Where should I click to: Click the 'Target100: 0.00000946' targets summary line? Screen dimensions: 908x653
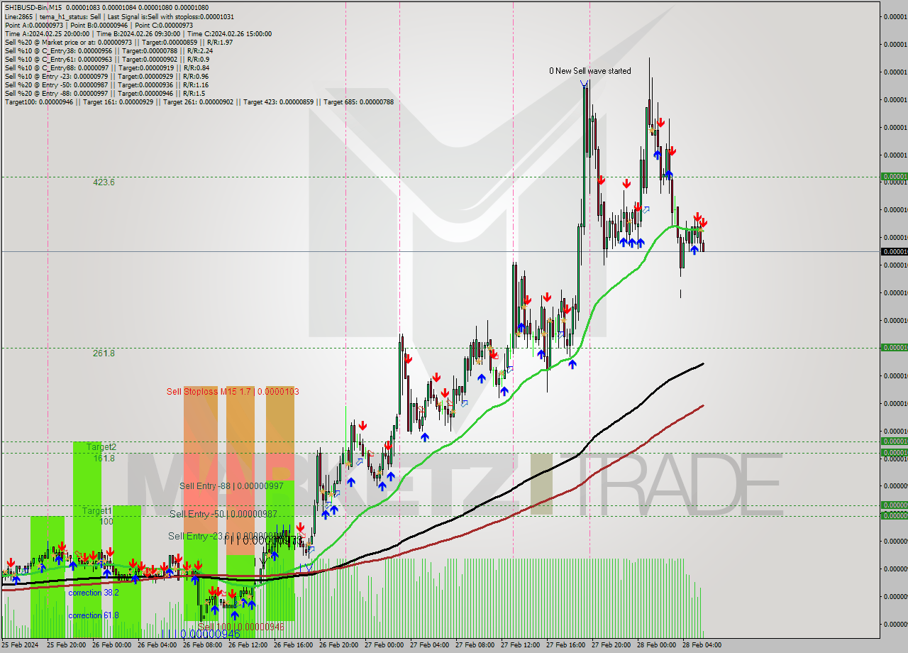click(199, 101)
